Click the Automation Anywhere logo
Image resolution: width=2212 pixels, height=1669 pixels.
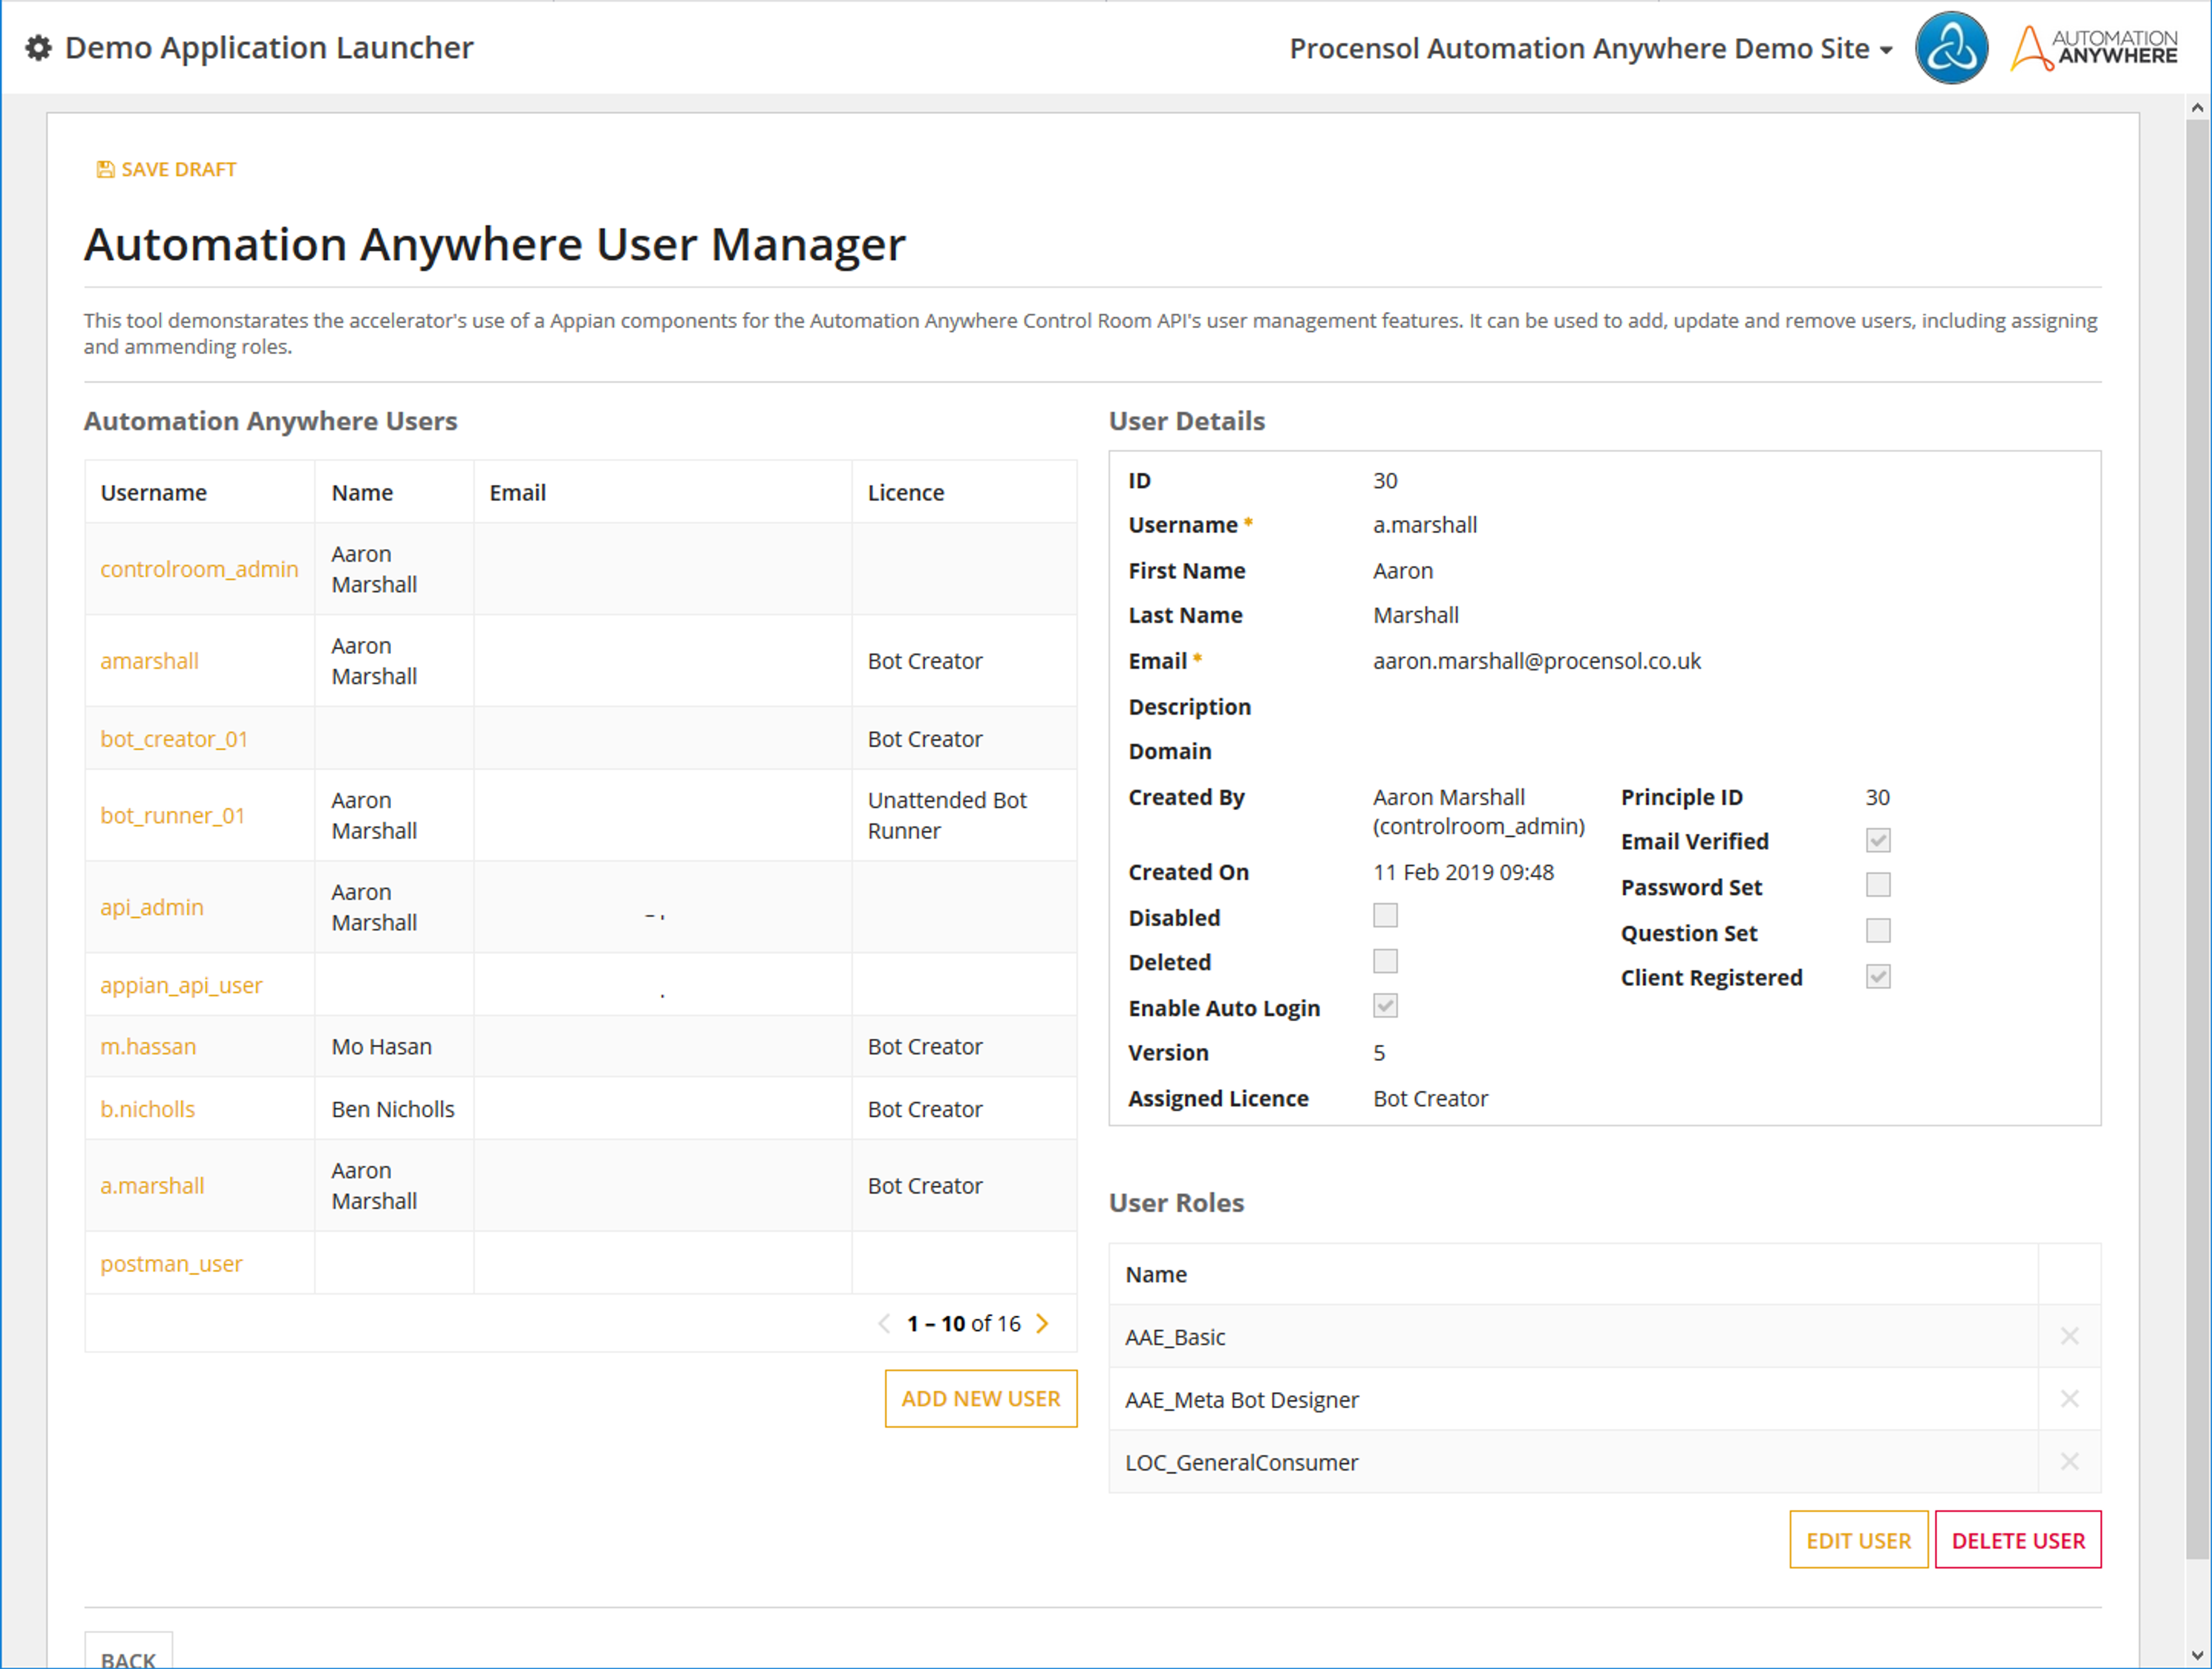[2094, 48]
